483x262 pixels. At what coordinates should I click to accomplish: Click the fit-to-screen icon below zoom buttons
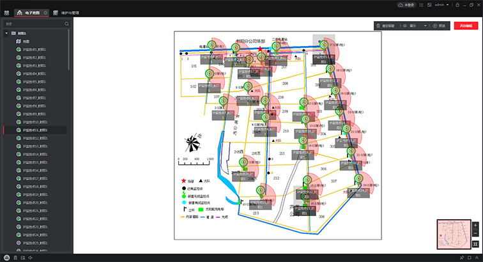point(475,243)
